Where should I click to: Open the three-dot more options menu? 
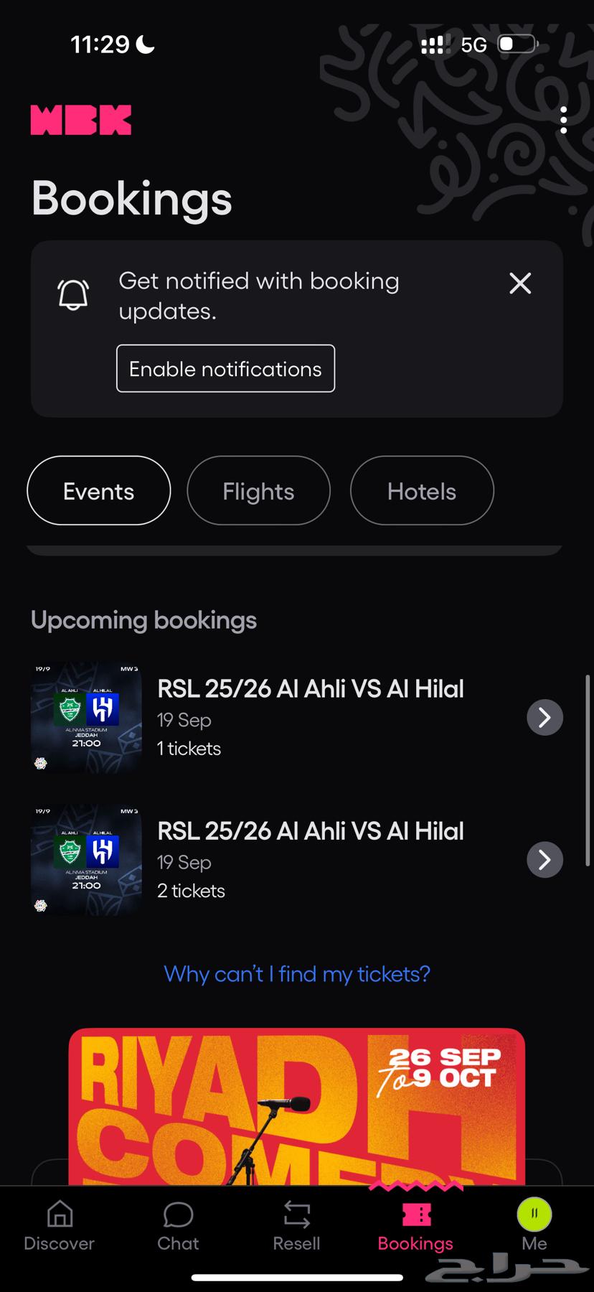pyautogui.click(x=564, y=120)
